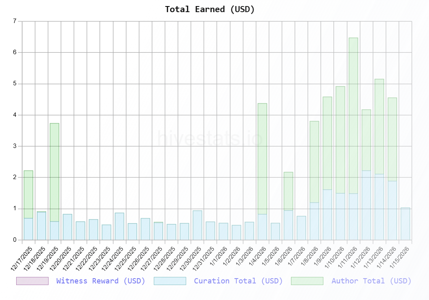Toggle the Witness Reward (USD) legend label
Image resolution: width=429 pixels, height=300 pixels.
click(x=100, y=281)
